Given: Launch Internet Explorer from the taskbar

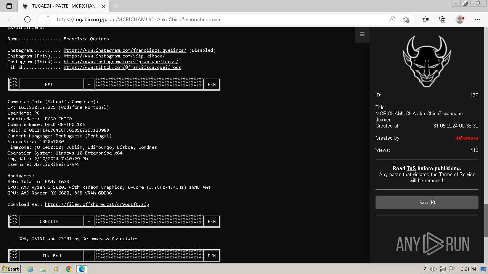Looking at the screenshot, I should [30, 269].
